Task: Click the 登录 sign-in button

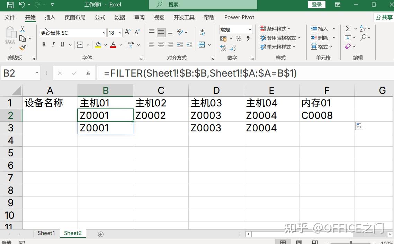Action: (316, 5)
